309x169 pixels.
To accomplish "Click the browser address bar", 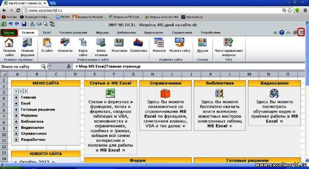I will (x=152, y=10).
